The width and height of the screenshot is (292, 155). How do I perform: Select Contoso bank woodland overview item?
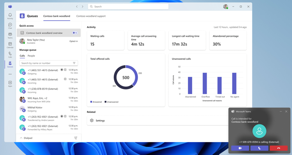[44, 33]
